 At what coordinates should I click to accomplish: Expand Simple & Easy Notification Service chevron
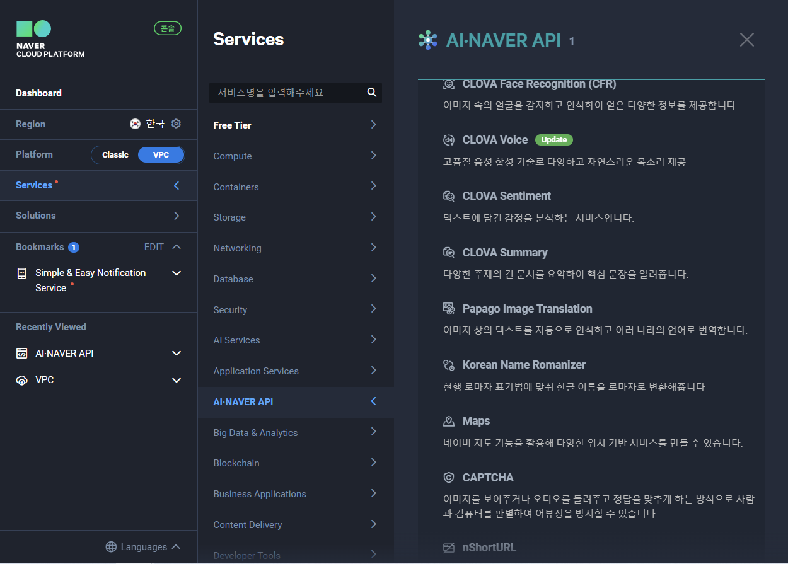point(177,273)
